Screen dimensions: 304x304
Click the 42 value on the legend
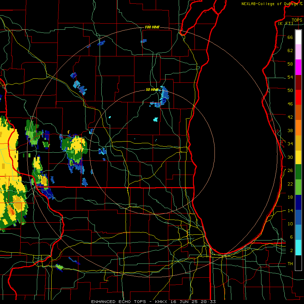point(290,117)
